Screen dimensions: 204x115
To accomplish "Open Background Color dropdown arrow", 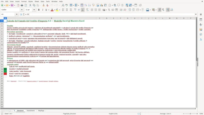I will (x=59, y=10).
